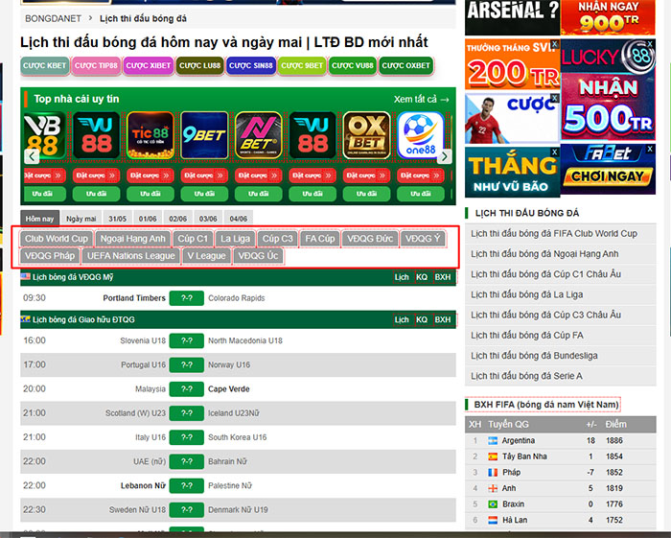Open the Tic88 bookmaker logo
Screen dimensions: 671x538
click(x=150, y=135)
